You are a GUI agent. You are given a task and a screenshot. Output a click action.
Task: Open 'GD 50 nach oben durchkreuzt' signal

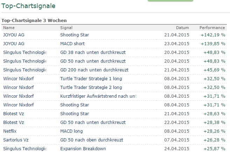click(x=92, y=140)
